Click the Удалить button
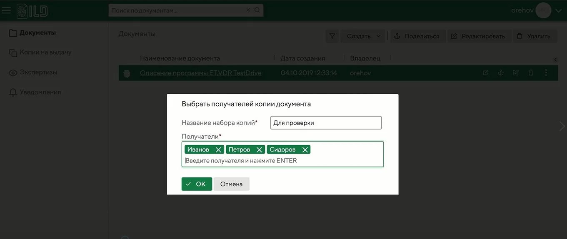The height and width of the screenshot is (239, 567). point(534,36)
